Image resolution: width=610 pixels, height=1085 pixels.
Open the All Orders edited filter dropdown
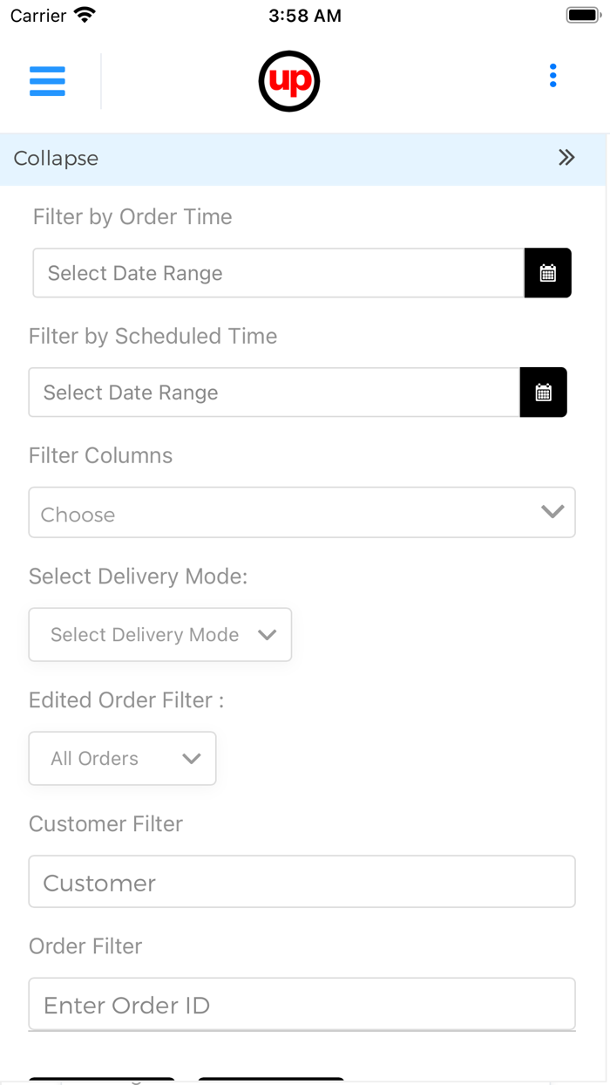(x=122, y=759)
